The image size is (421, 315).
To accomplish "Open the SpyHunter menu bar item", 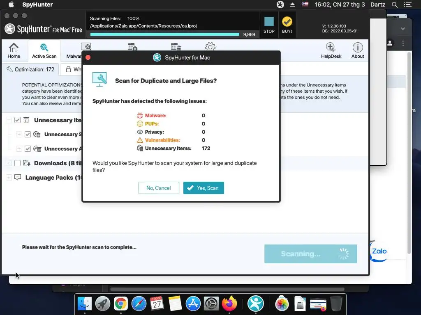I will (x=37, y=5).
